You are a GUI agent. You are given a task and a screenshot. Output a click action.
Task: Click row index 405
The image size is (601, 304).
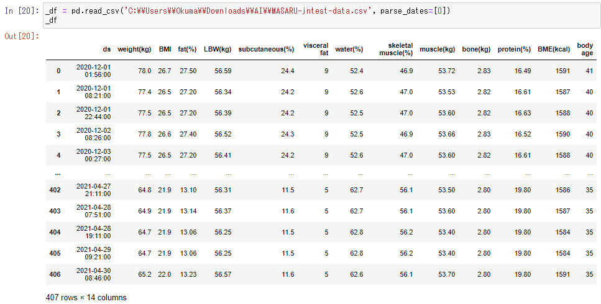pos(55,253)
